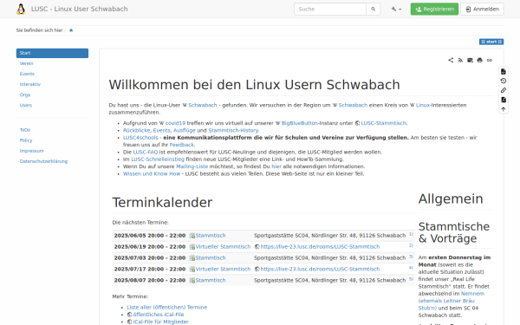Open the share icon menu
The image size is (520, 325).
[451, 60]
